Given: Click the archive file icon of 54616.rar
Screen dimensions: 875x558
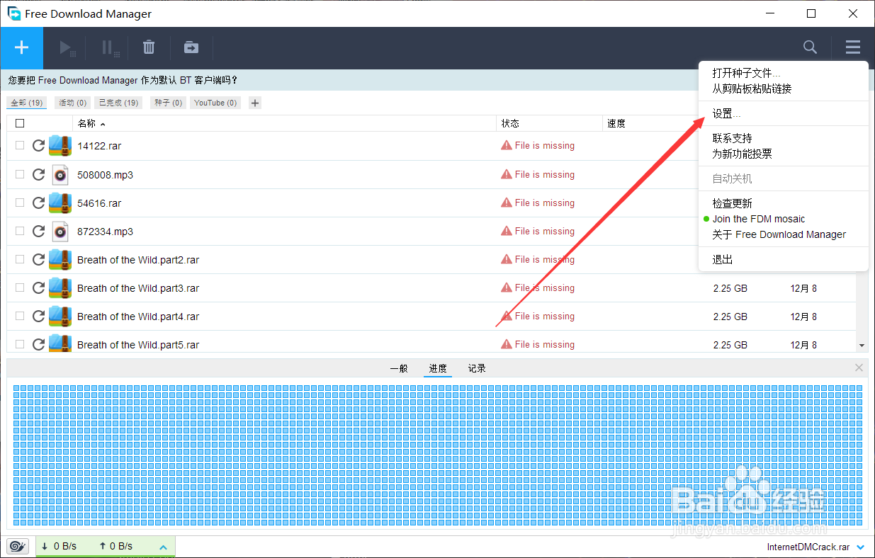Looking at the screenshot, I should (x=60, y=203).
